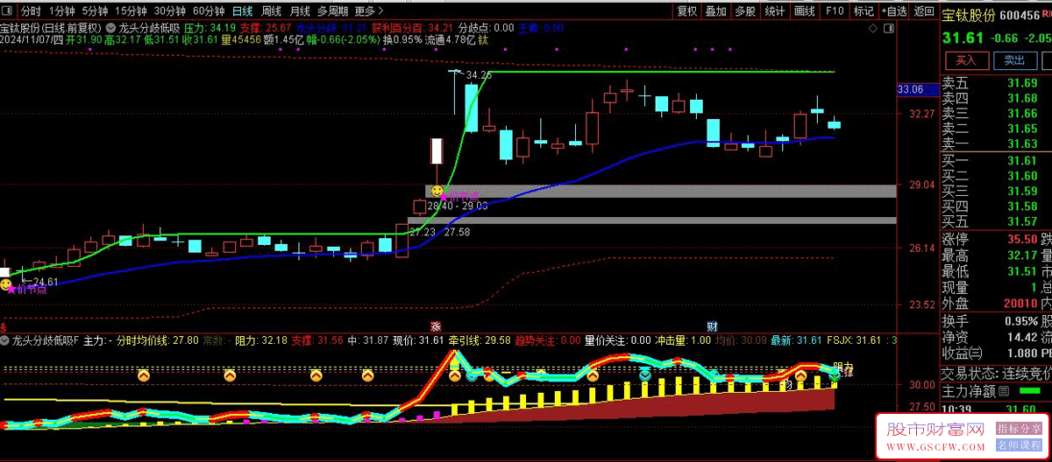Select the 卖一 ask price 31.63
Screen dimensions: 1052x462
click(x=1022, y=143)
